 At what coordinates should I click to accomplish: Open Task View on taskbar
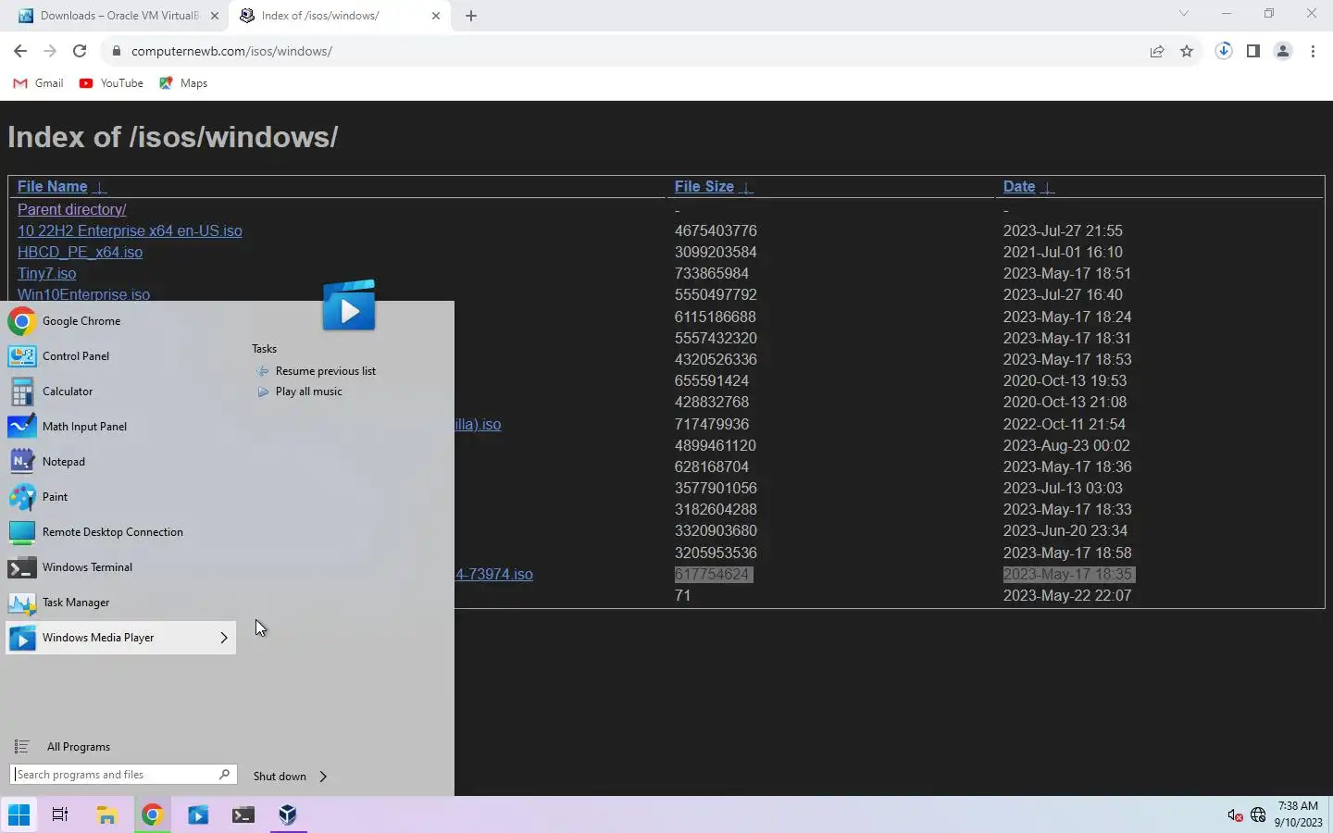tap(60, 815)
